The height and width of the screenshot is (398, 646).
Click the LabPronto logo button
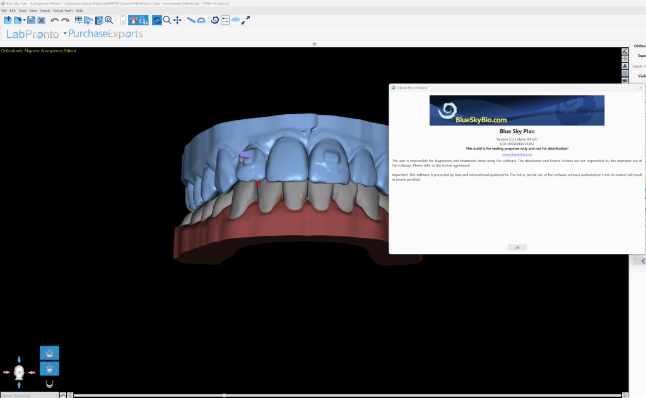pyautogui.click(x=33, y=34)
